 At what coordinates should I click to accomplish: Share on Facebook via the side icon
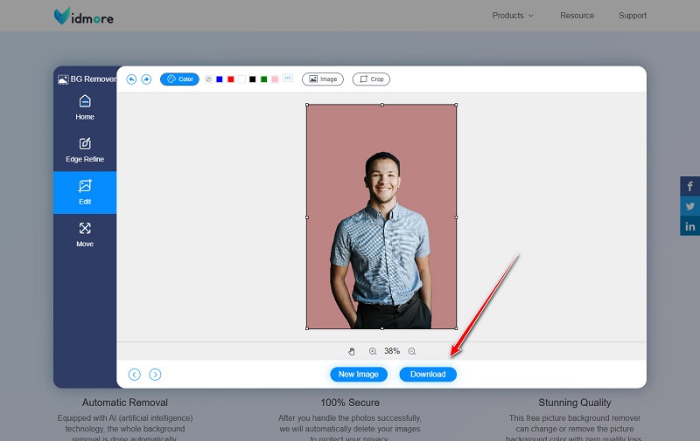(x=689, y=187)
